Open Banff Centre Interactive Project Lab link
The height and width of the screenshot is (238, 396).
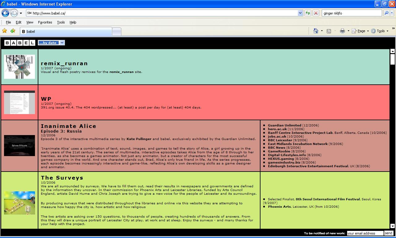pos(300,133)
